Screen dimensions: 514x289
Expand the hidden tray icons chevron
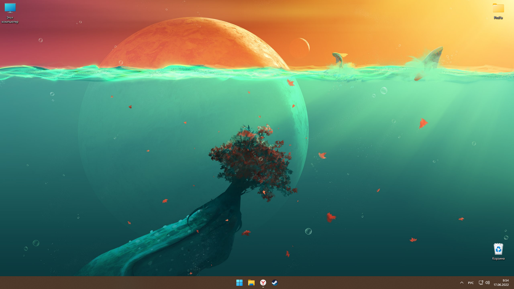pyautogui.click(x=462, y=283)
